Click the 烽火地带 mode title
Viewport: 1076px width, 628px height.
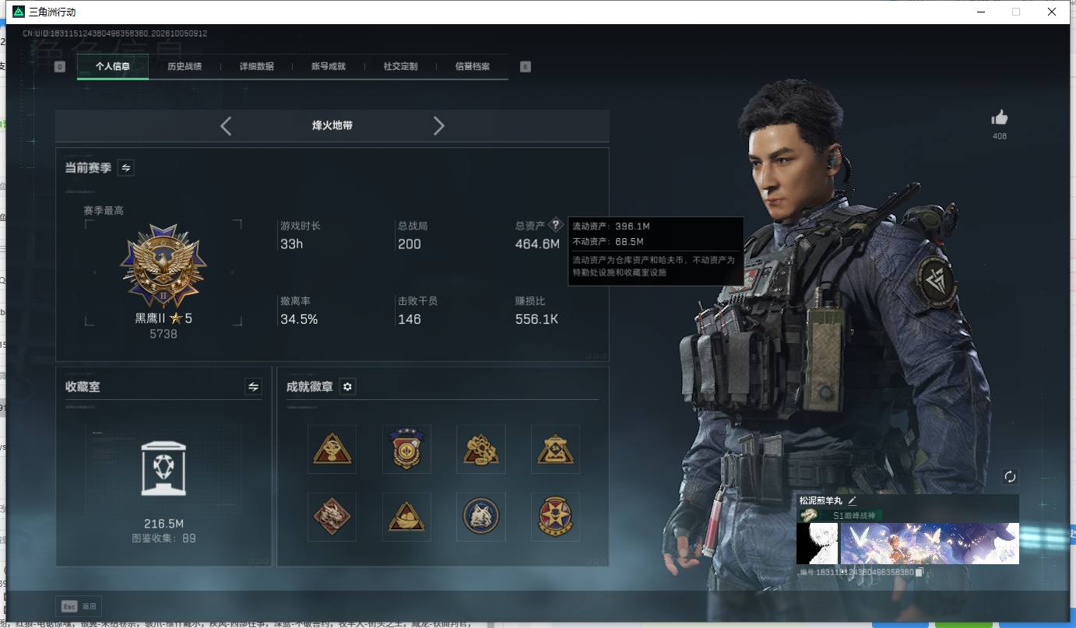[332, 125]
